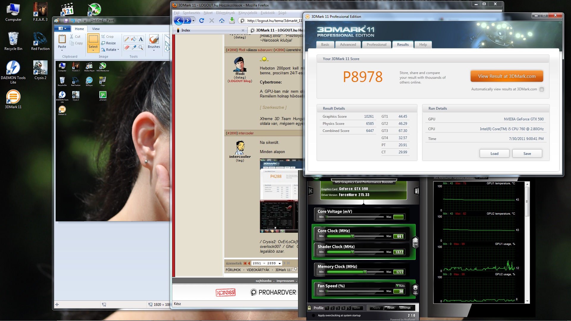Open the View ribbon tab in Paint
The width and height of the screenshot is (571, 321).
96,29
